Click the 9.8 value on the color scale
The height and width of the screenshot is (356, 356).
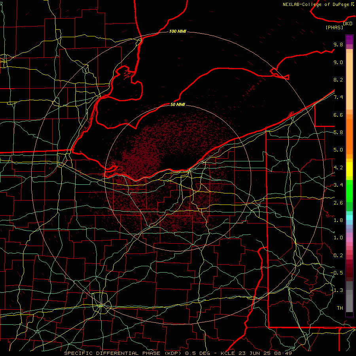(x=338, y=44)
